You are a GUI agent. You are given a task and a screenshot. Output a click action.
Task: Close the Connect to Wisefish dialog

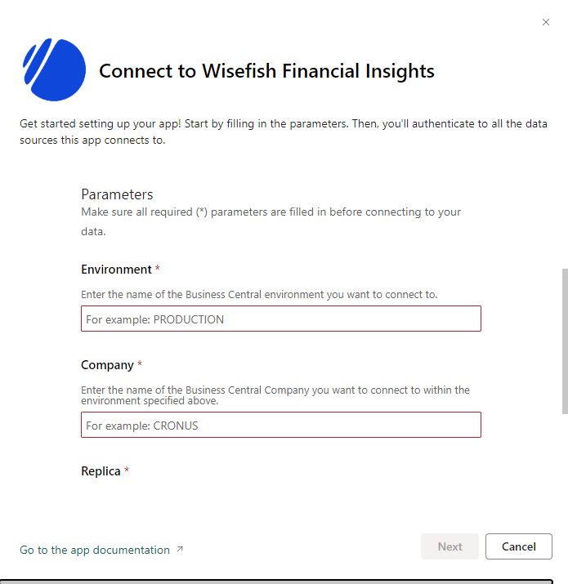point(546,22)
